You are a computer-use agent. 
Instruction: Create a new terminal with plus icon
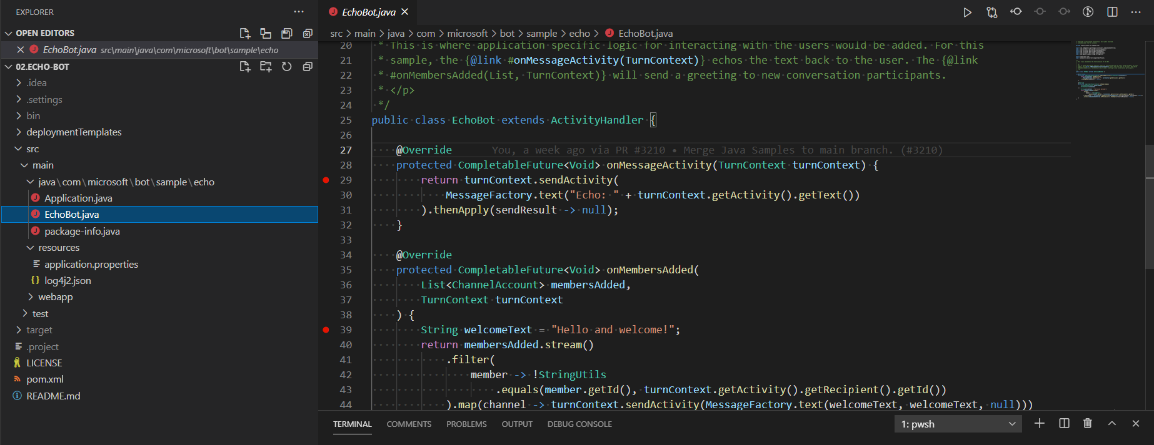coord(1039,424)
